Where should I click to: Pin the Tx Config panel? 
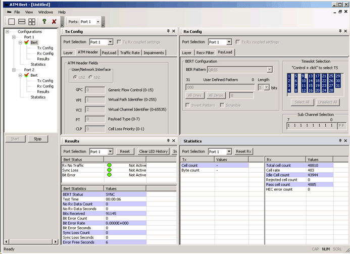coord(169,31)
